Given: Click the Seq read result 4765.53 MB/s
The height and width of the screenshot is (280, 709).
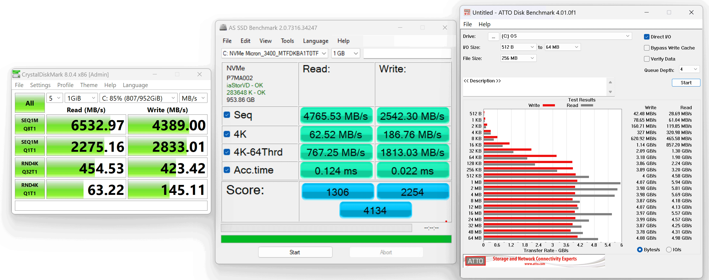Looking at the screenshot, I should 336,116.
